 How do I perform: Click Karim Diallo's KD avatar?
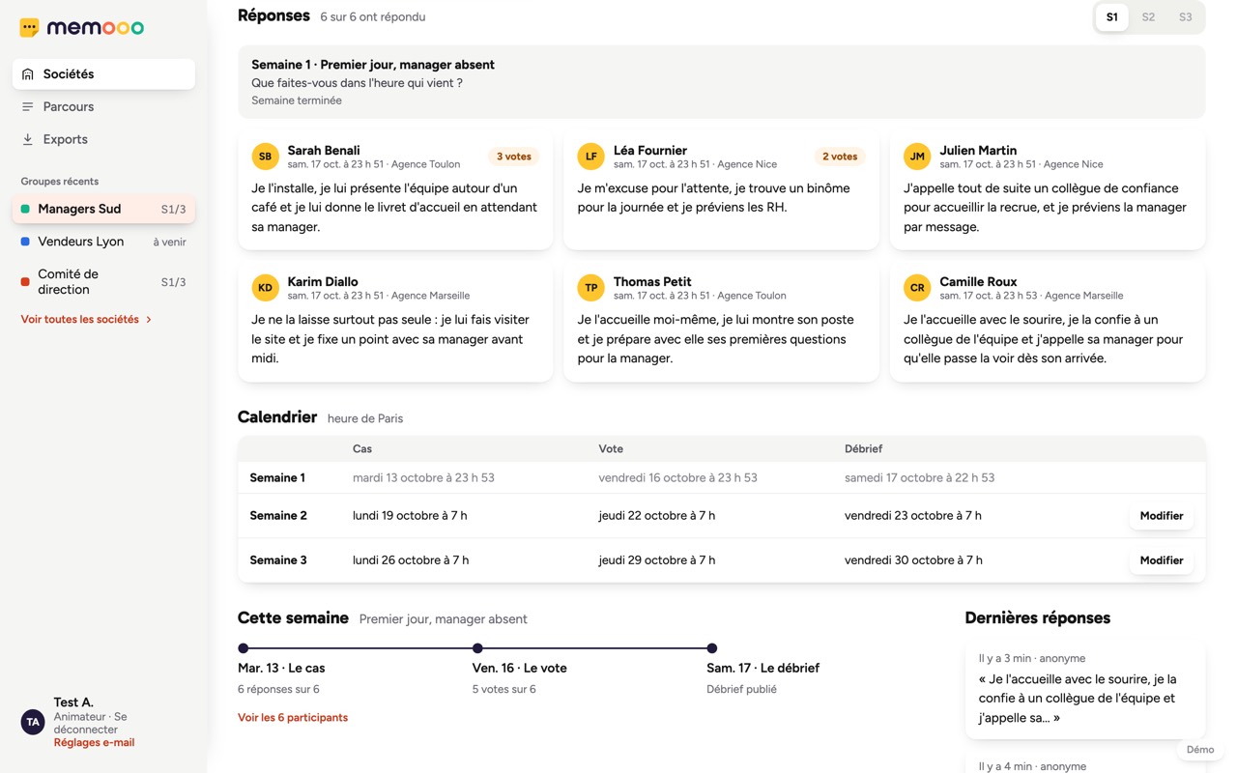(x=265, y=288)
